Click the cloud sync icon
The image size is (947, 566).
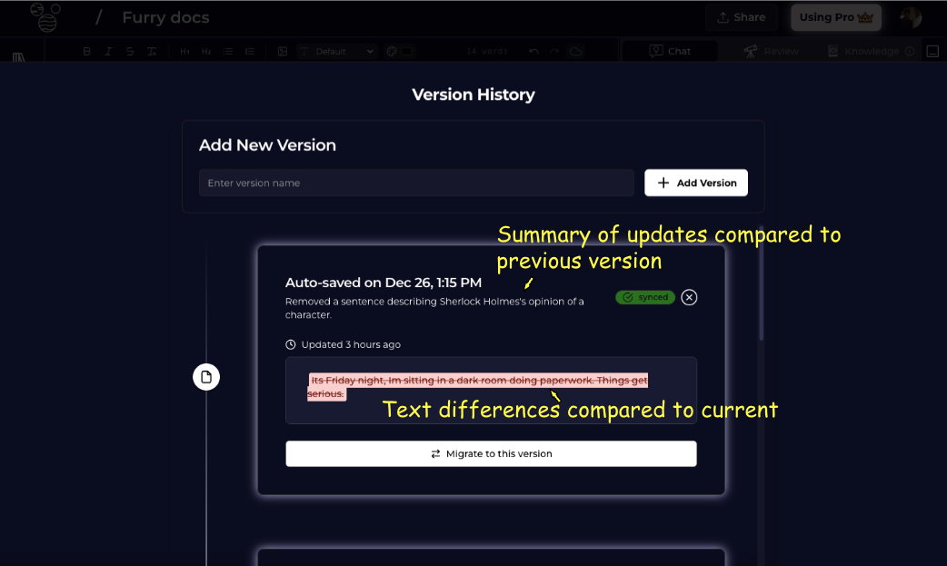click(576, 52)
